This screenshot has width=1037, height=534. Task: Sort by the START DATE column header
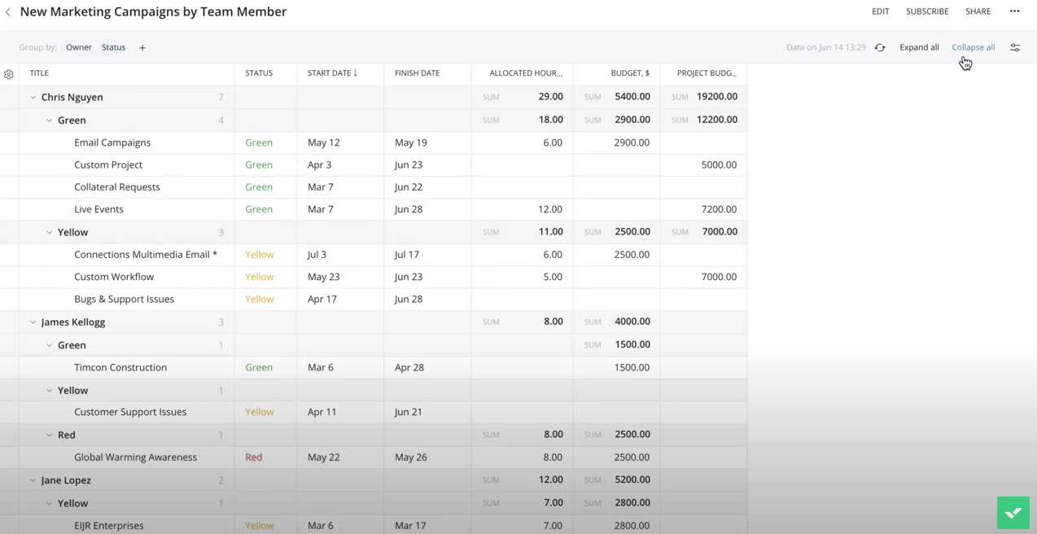(329, 73)
